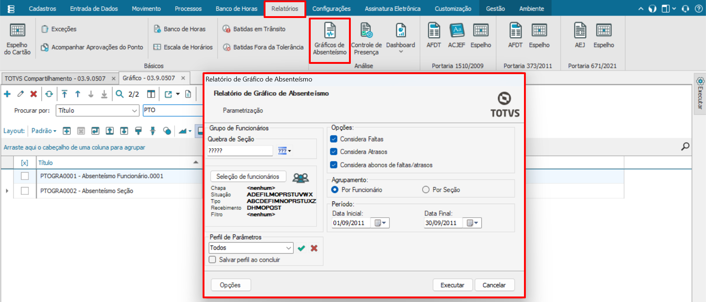Toggle Considera Atrasos checkbox
The image size is (706, 302).
(334, 152)
